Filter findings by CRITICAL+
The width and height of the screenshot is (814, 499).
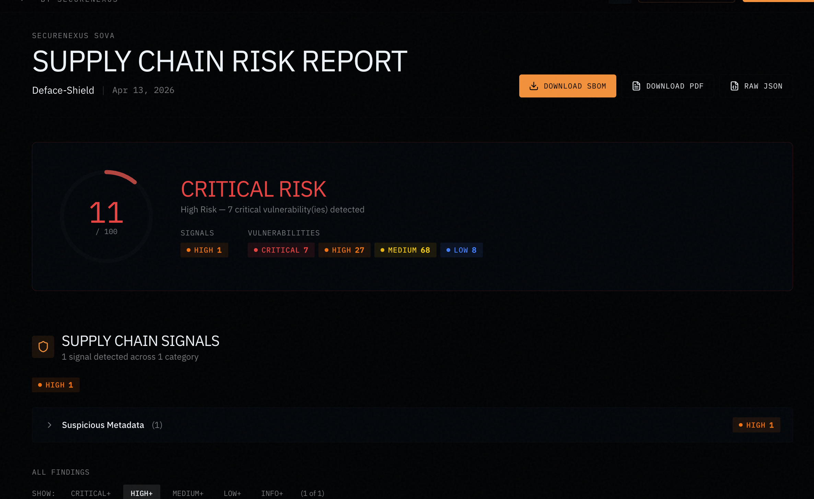coord(91,493)
